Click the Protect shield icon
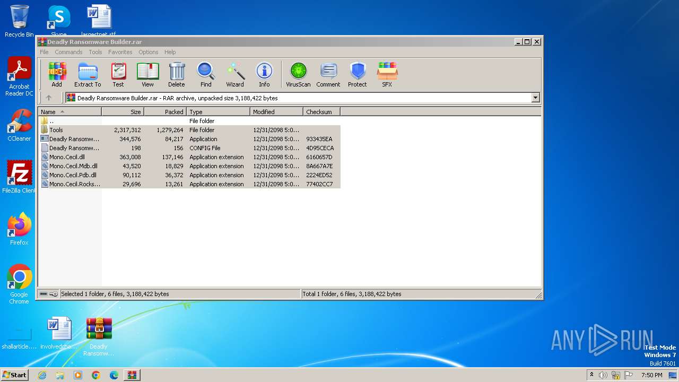679x382 pixels. tap(358, 74)
